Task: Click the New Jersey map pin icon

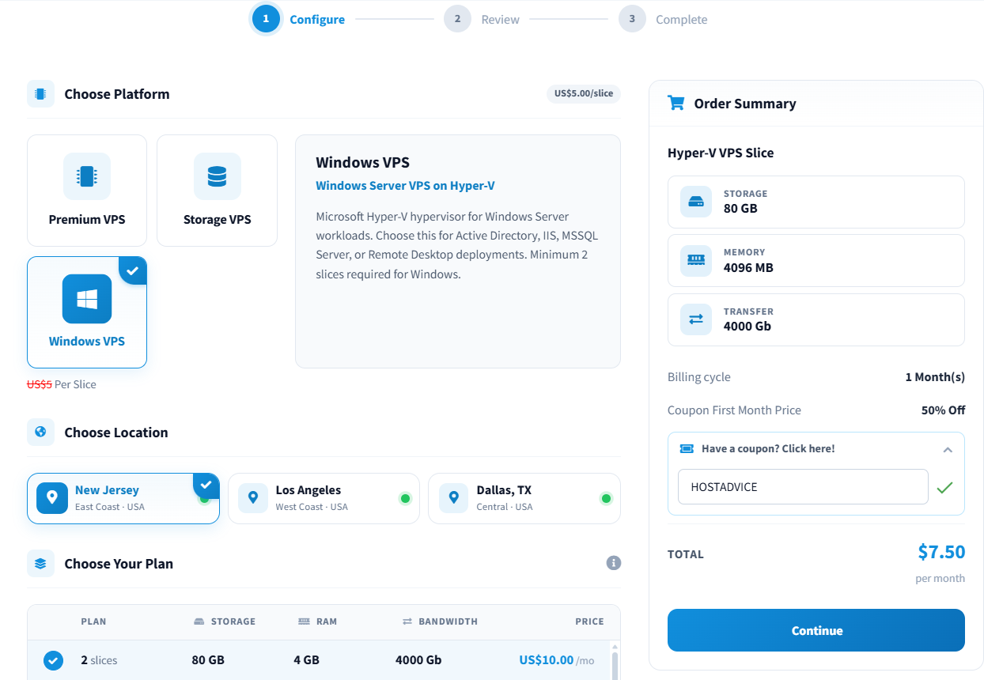Action: click(52, 498)
